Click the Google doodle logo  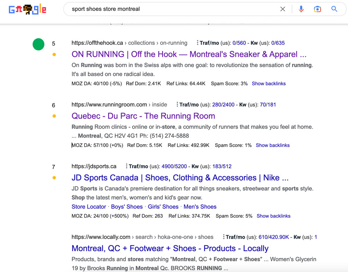coord(27,9)
